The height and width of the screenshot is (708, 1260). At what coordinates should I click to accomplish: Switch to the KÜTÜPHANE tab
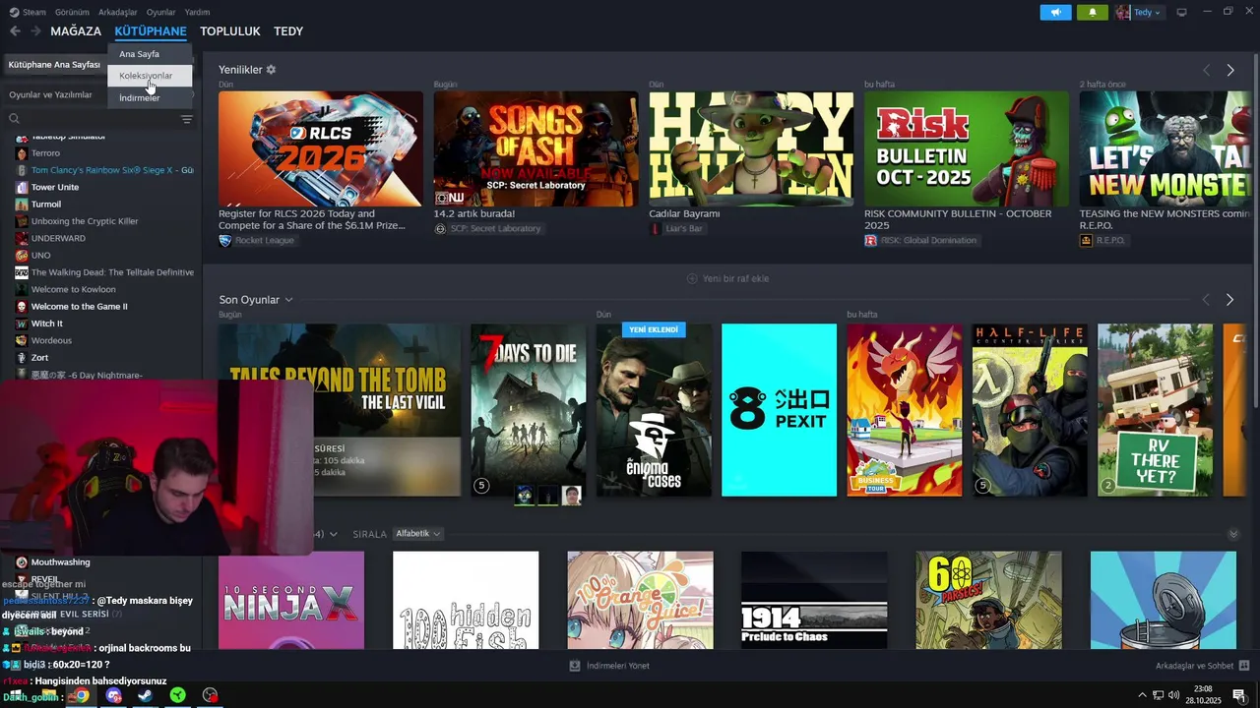(151, 31)
